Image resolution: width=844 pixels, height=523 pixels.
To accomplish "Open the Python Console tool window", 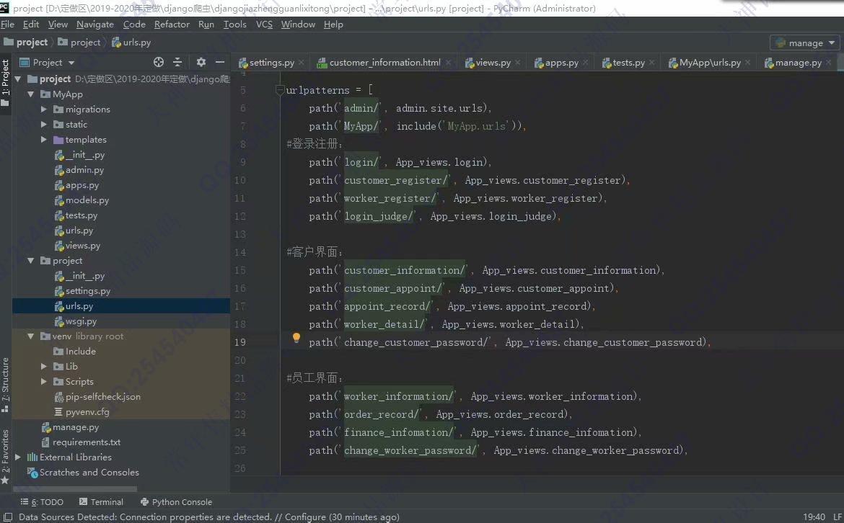I will 177,501.
